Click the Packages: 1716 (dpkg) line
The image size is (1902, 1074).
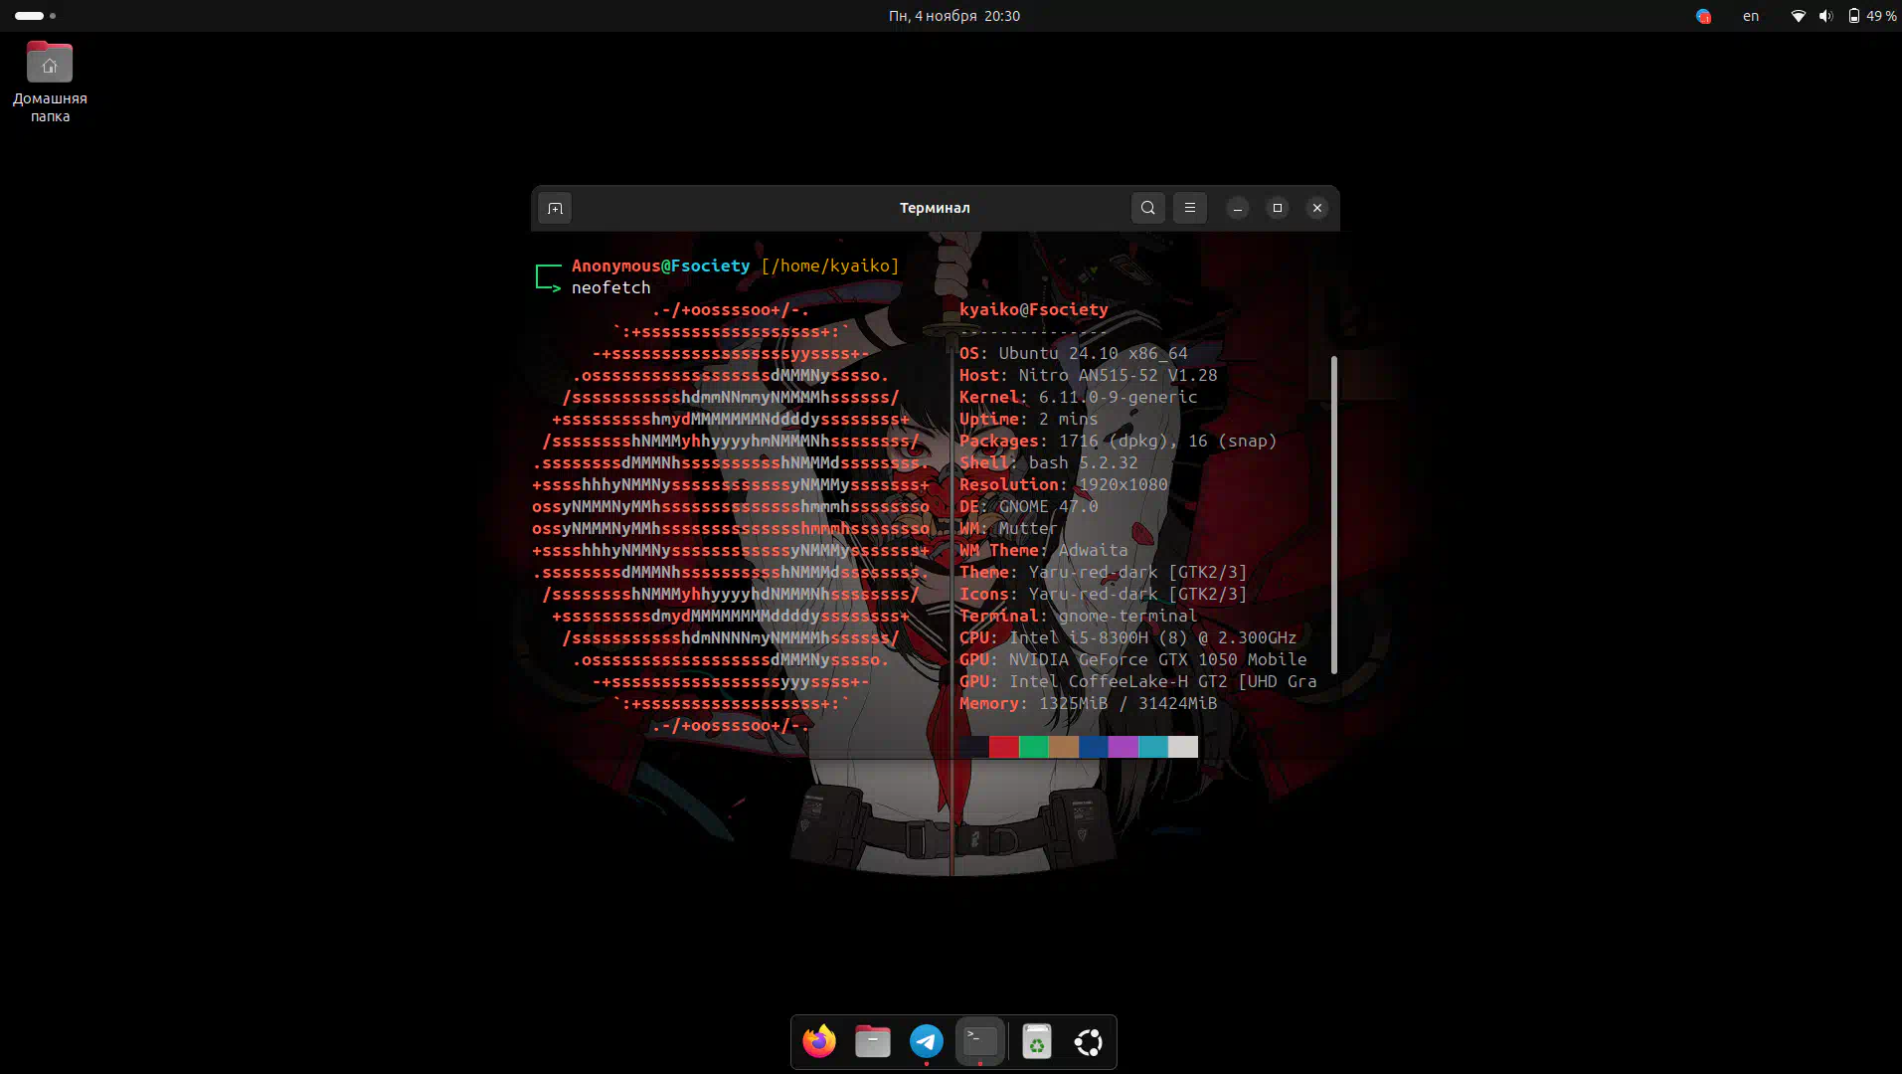1118,441
